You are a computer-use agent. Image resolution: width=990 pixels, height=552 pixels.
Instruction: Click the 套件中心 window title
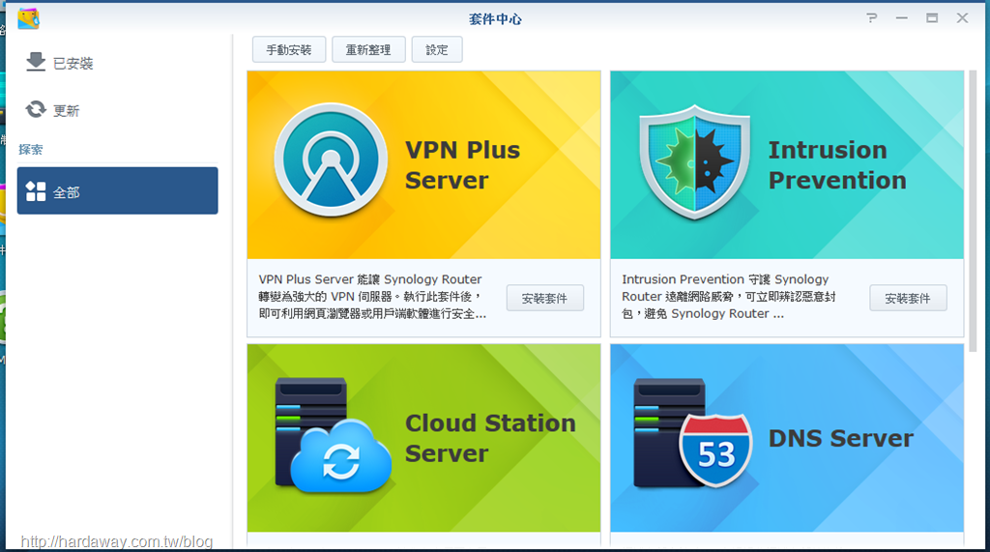click(495, 19)
